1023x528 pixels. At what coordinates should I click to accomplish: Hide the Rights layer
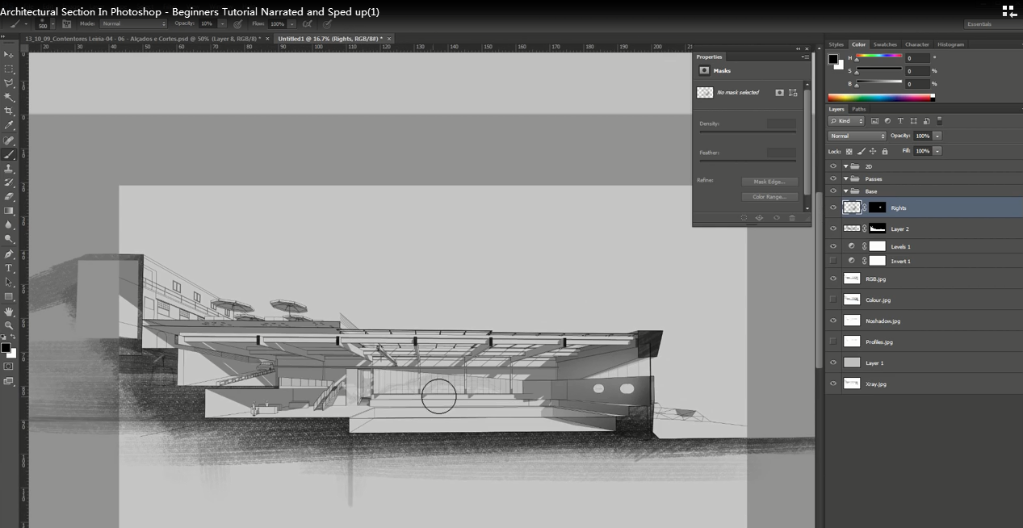pyautogui.click(x=833, y=207)
